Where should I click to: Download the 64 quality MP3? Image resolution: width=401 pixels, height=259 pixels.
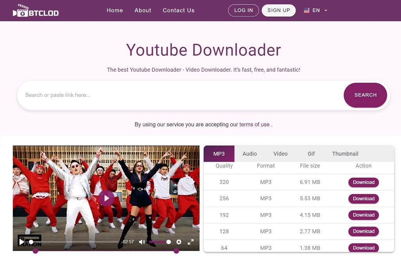coord(364,248)
